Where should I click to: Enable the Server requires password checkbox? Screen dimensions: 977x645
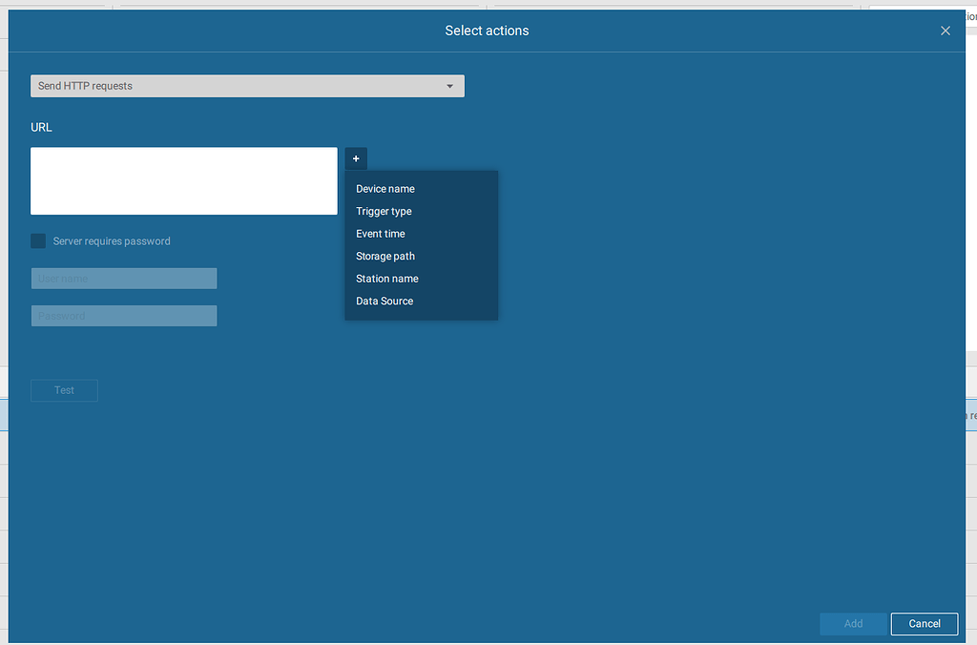click(37, 240)
